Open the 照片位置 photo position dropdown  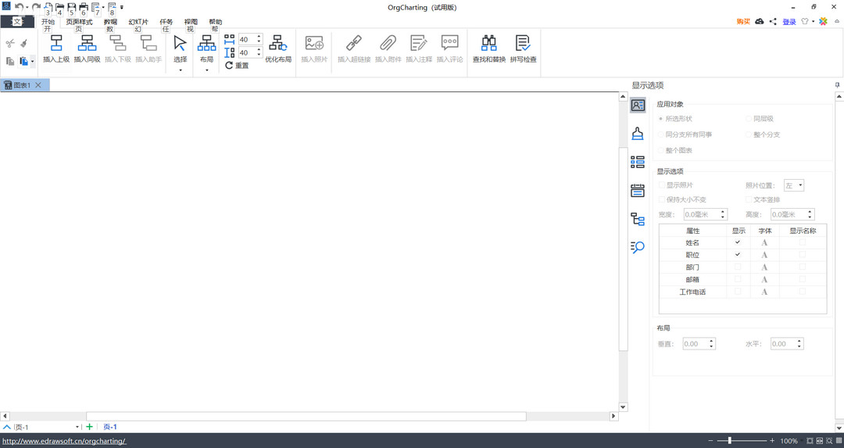794,185
